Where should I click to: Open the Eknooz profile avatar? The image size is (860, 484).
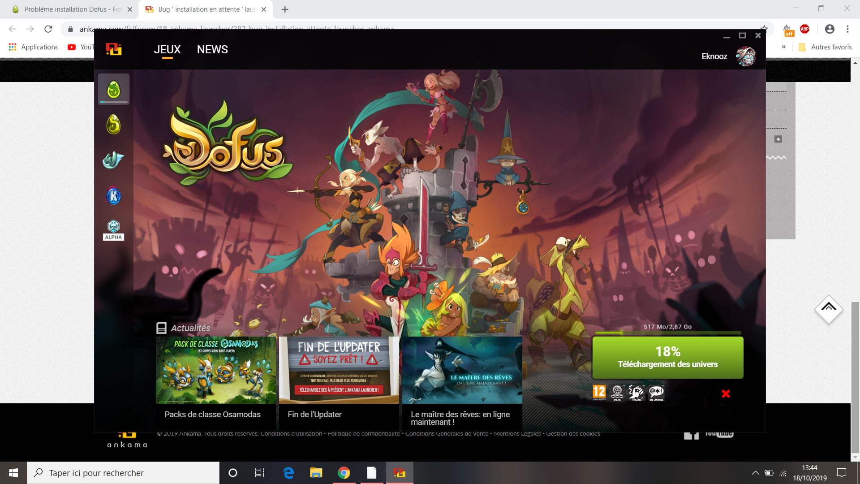point(746,56)
